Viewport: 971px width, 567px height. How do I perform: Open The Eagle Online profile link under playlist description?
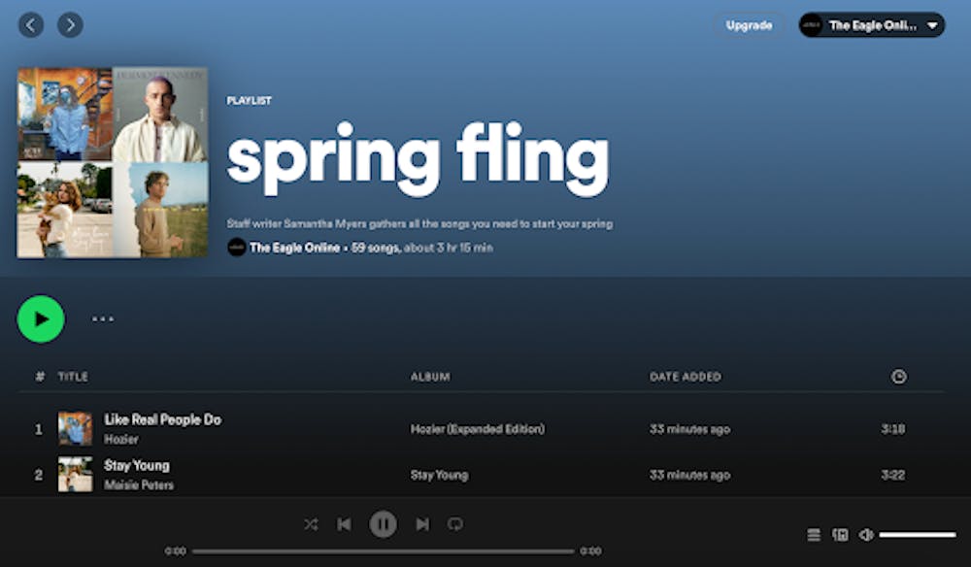[x=294, y=248]
